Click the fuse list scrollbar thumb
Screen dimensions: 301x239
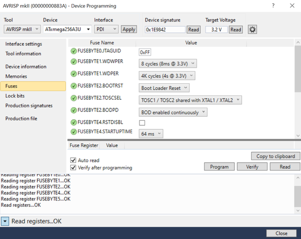point(298,69)
